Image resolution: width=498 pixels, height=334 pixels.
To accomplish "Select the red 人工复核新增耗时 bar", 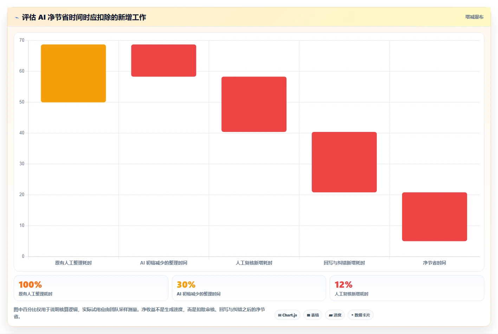I will click(254, 104).
